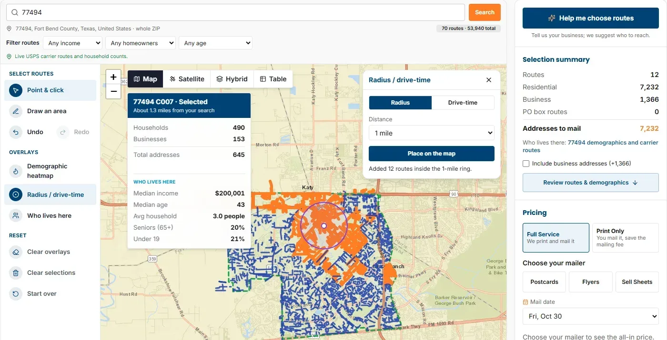Image resolution: width=667 pixels, height=340 pixels.
Task: Click the Point & click cursor icon
Action: click(16, 90)
